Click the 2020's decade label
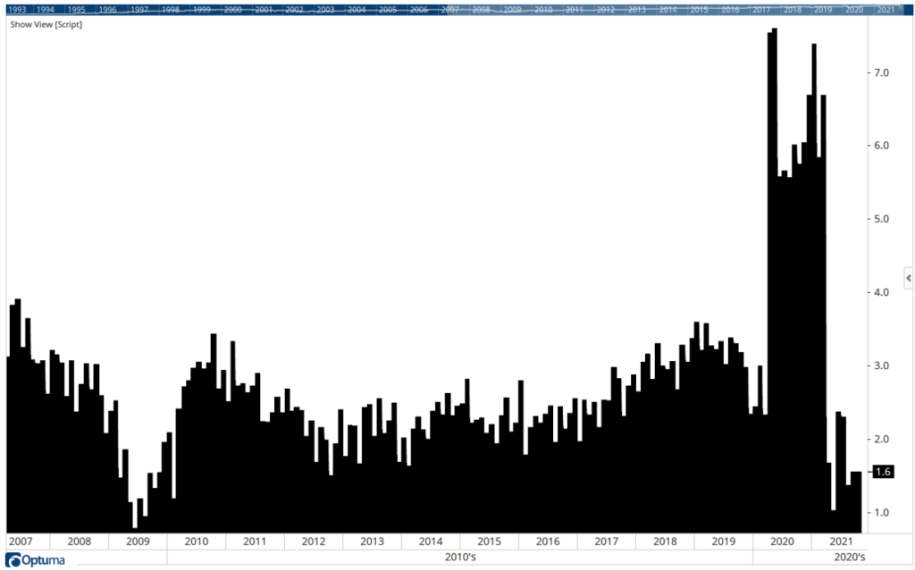The height and width of the screenshot is (571, 915). point(850,557)
